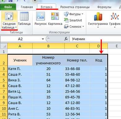Expand the Сводная таблица dropdown arrow

pos(16,28)
